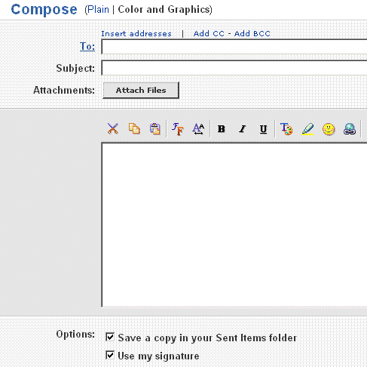Uncheck Save a copy in Sent Items
This screenshot has width=367, height=367.
110,337
